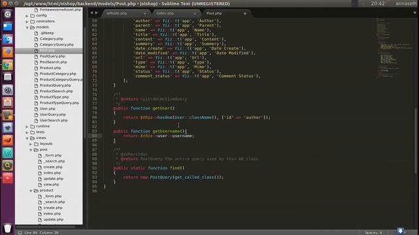Close the index.php tab

point(195,13)
